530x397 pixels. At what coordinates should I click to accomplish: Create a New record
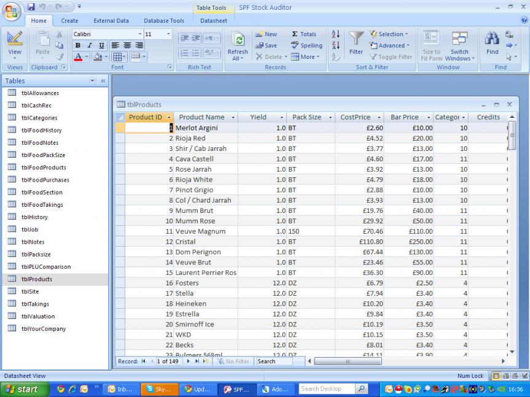pyautogui.click(x=267, y=34)
